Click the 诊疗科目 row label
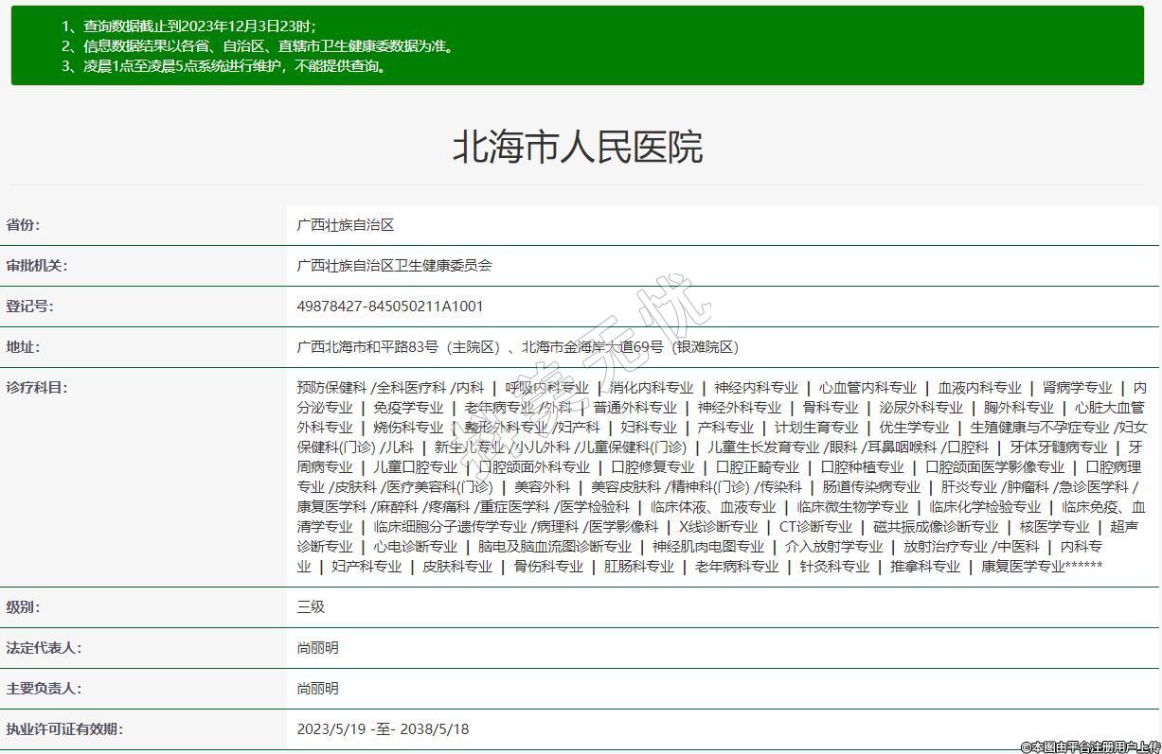The image size is (1162, 754). pyautogui.click(x=37, y=388)
